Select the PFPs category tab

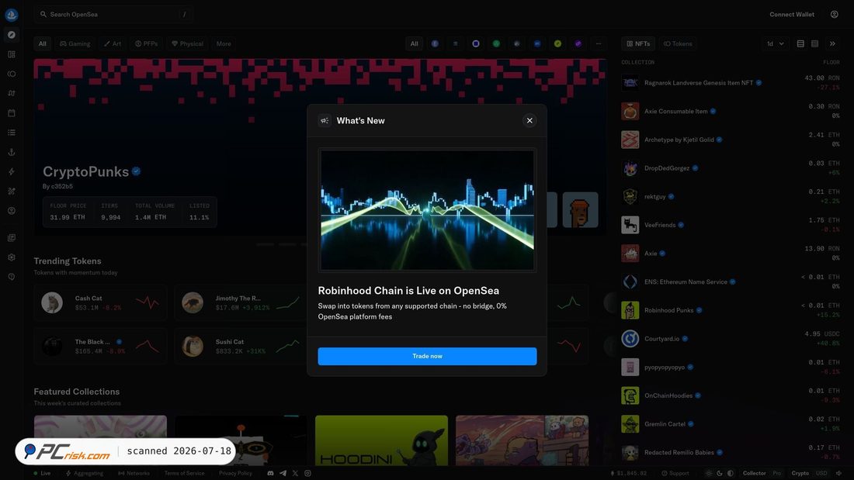click(147, 44)
